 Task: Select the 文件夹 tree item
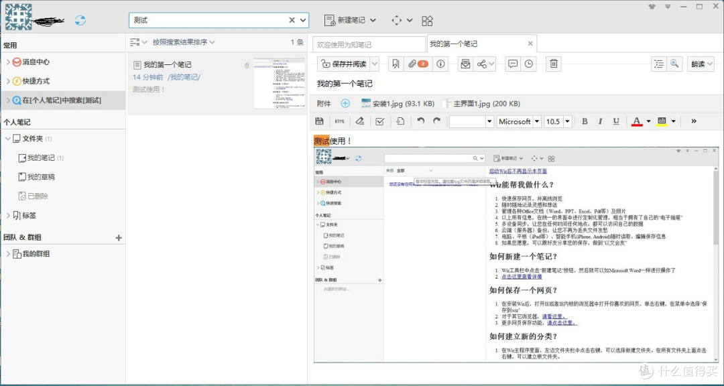[33, 139]
